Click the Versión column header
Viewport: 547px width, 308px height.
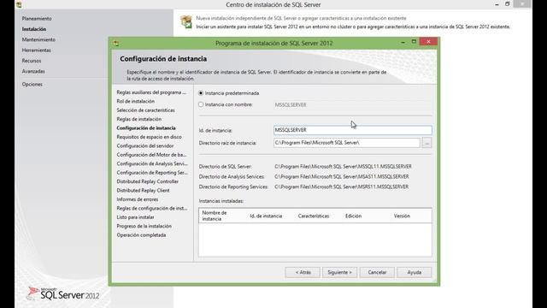click(x=402, y=216)
